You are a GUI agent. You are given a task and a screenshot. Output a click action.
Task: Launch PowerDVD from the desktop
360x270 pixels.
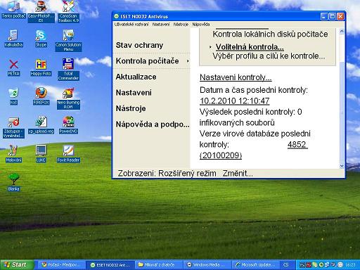tap(68, 125)
